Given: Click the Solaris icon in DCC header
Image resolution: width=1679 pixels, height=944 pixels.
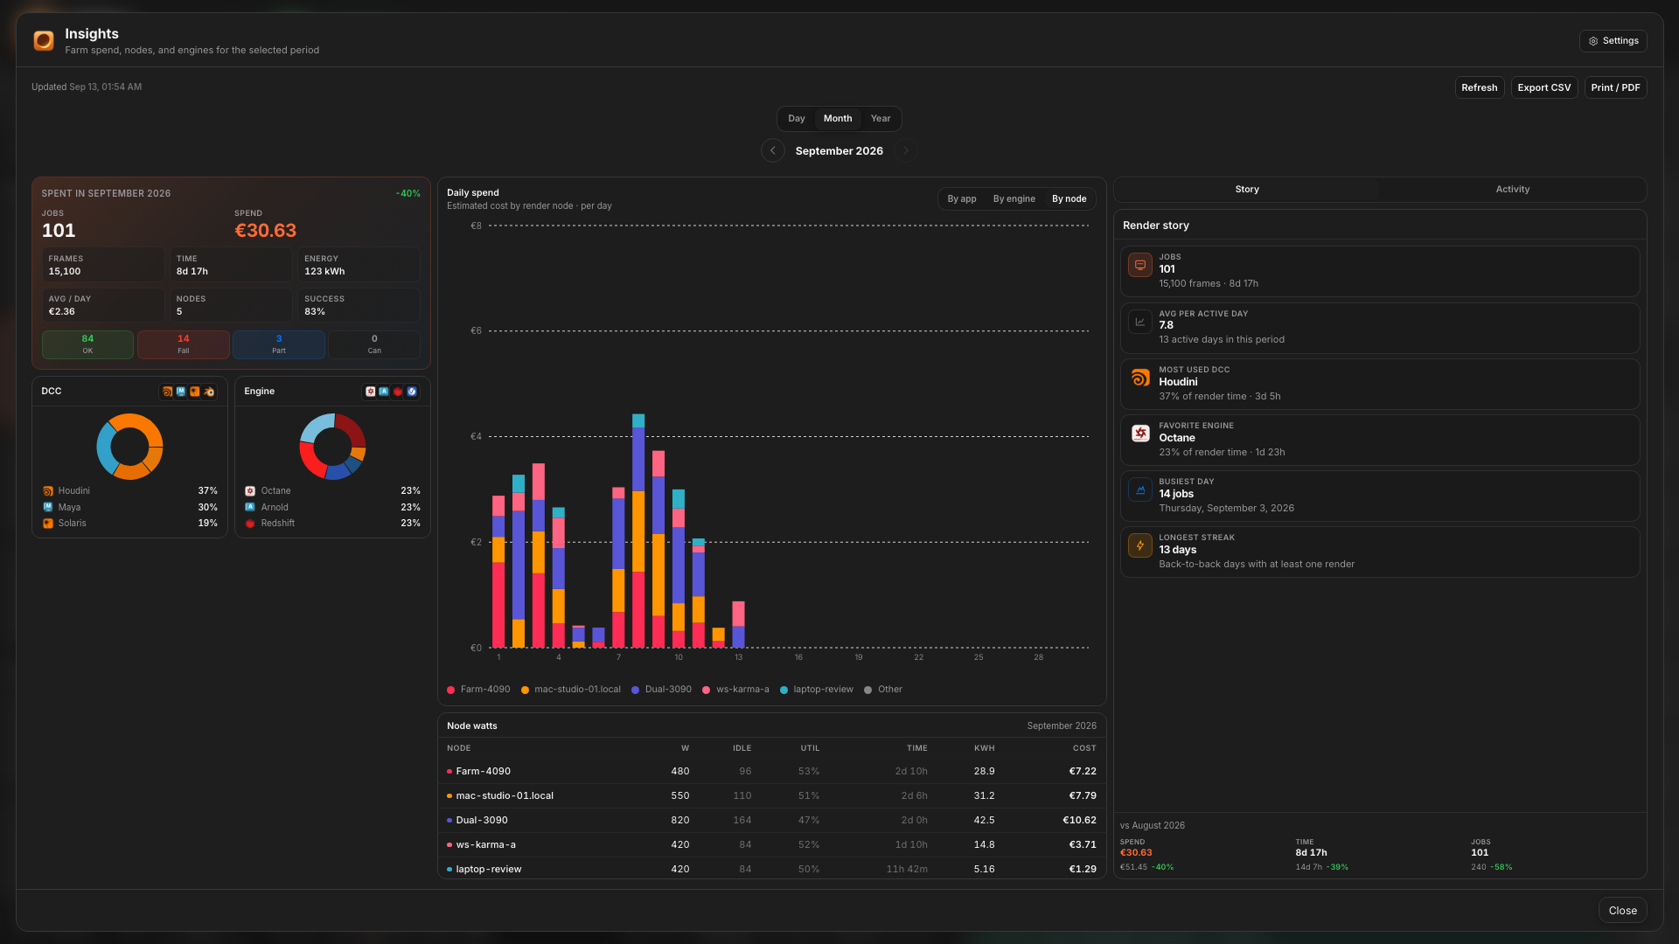Looking at the screenshot, I should click(195, 392).
